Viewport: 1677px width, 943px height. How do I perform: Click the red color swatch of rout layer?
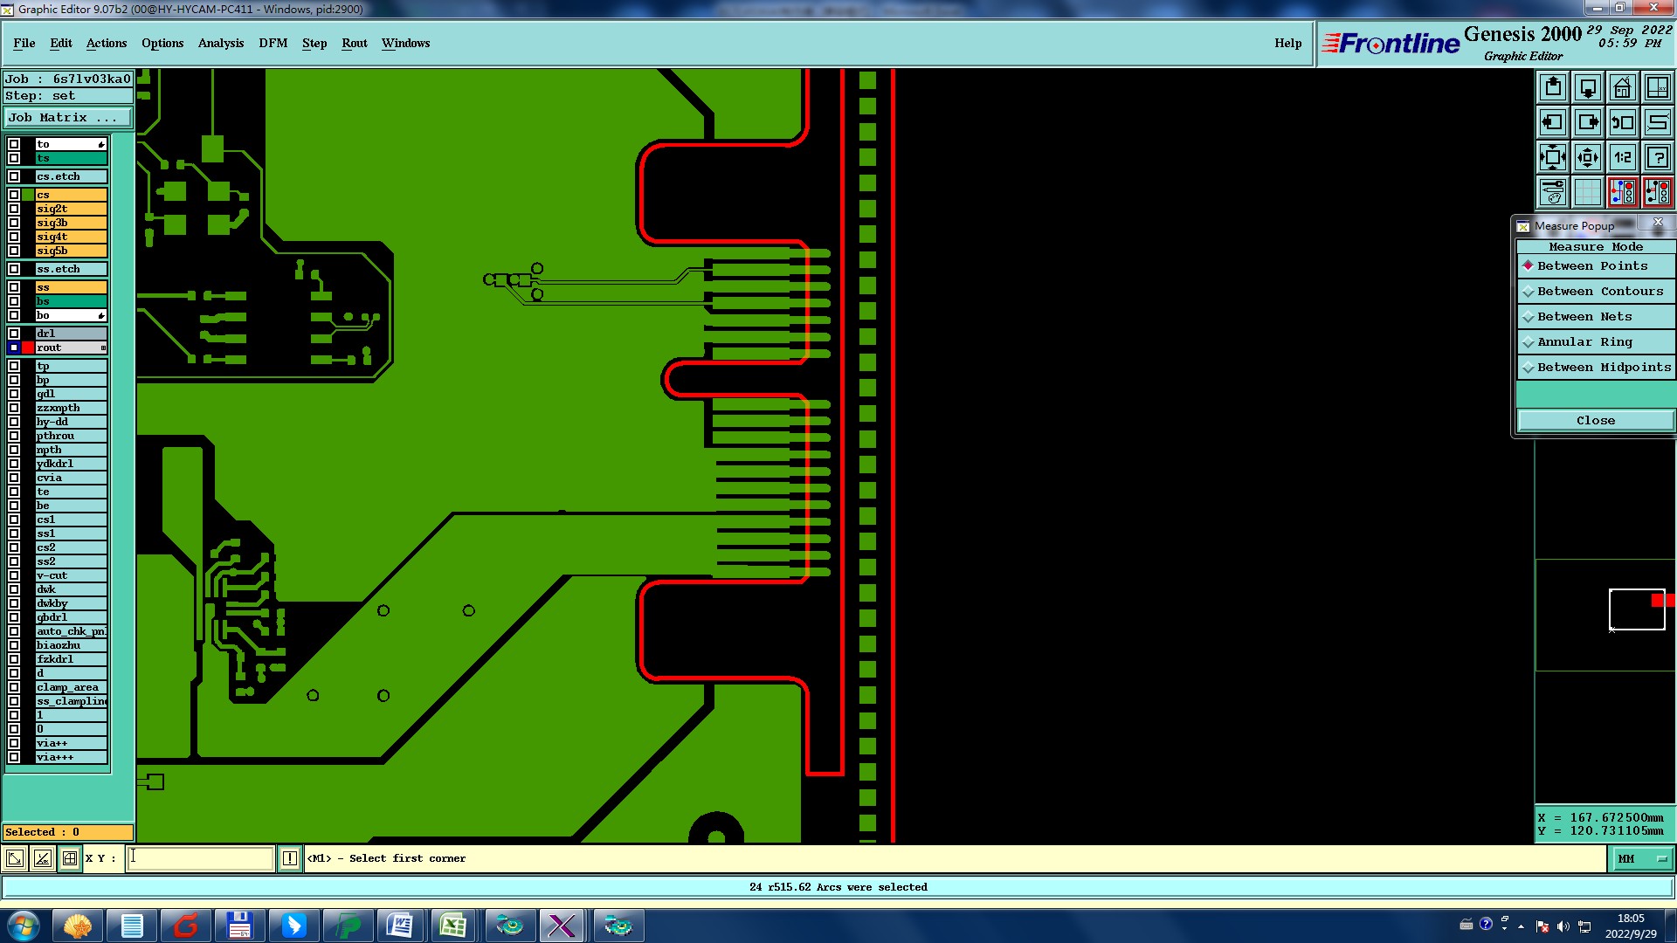tap(28, 348)
